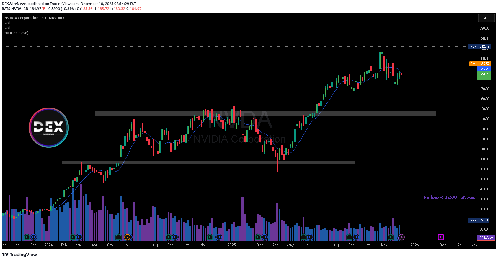498x260 pixels.
Task: Click the round DEX Wire News logo
Action: (x=49, y=127)
